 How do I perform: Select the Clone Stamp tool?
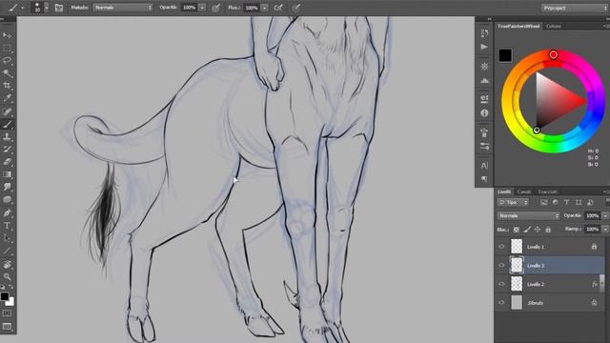tap(7, 136)
